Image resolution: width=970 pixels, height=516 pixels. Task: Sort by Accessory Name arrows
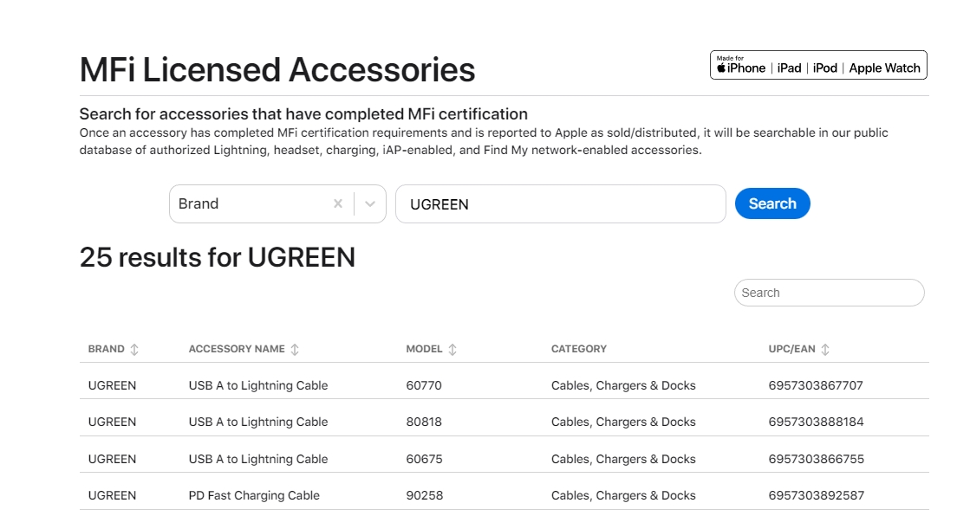coord(295,350)
